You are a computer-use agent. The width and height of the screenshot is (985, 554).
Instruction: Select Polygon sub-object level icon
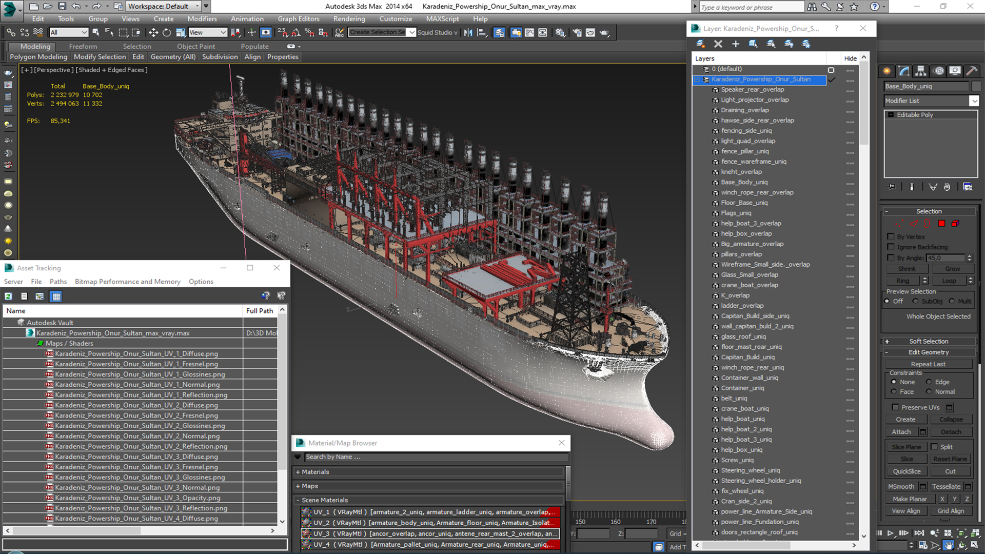[941, 223]
